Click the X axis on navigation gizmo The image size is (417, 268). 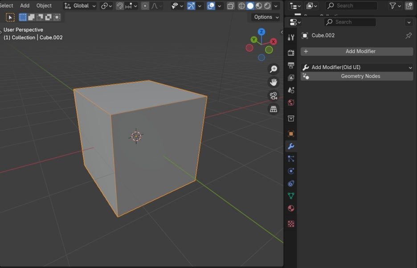(273, 41)
